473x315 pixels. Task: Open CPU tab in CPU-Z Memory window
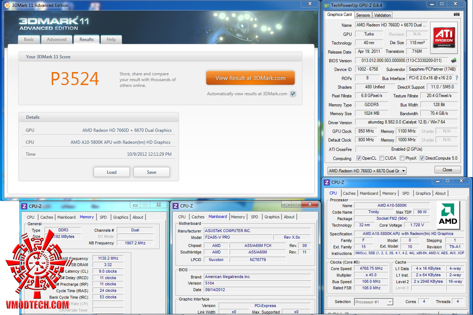[31, 217]
